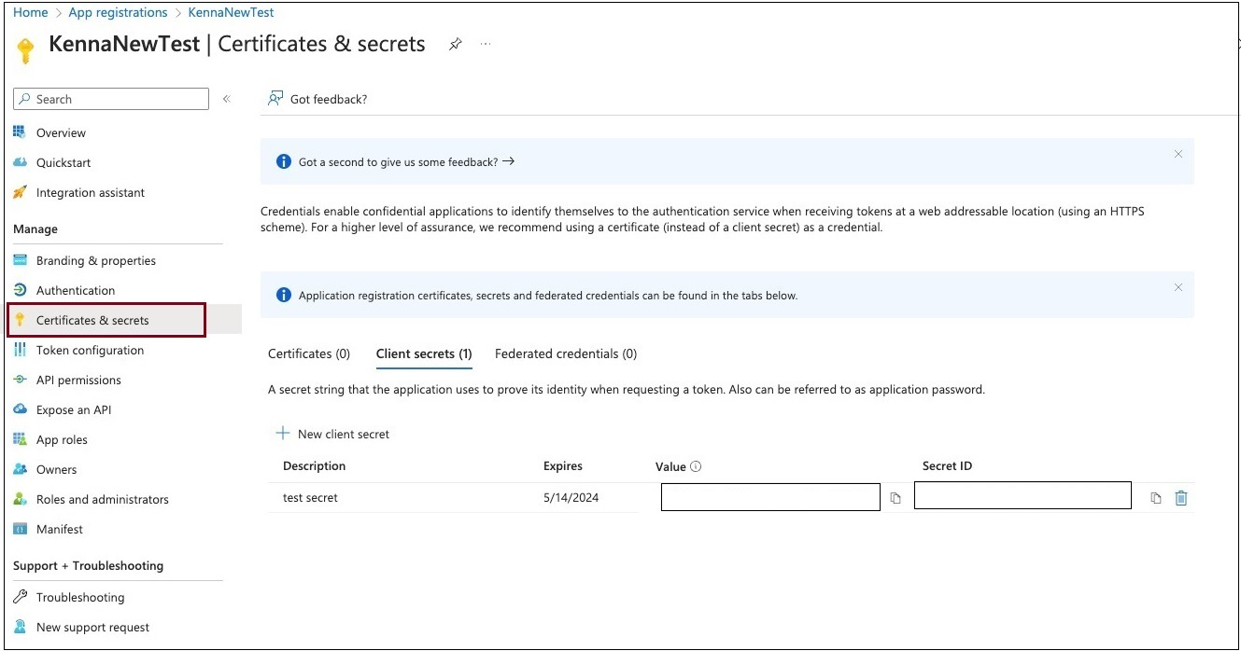Viewport: 1241px width, 651px height.
Task: Open the feedback link in banner
Action: tap(406, 161)
